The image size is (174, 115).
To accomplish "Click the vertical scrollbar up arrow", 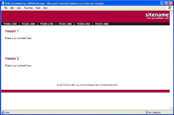I will point(172,12).
